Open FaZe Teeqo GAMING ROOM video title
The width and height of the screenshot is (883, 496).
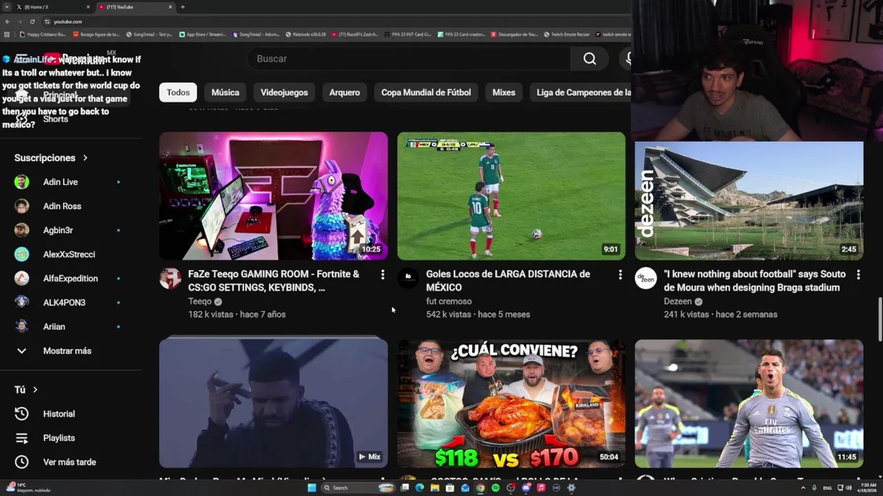[x=274, y=280]
